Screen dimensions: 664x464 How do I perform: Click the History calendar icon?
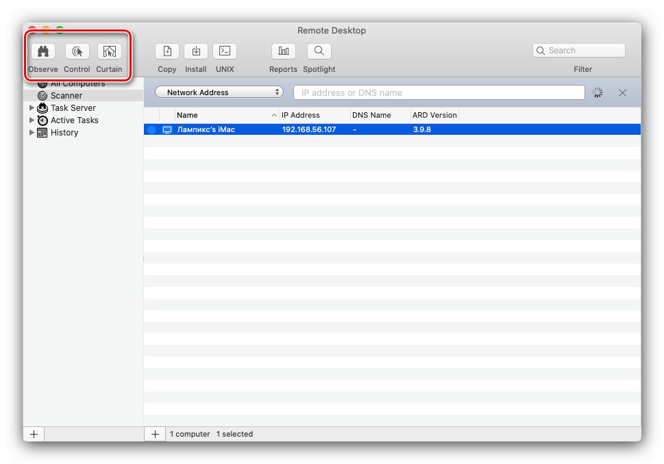point(42,133)
